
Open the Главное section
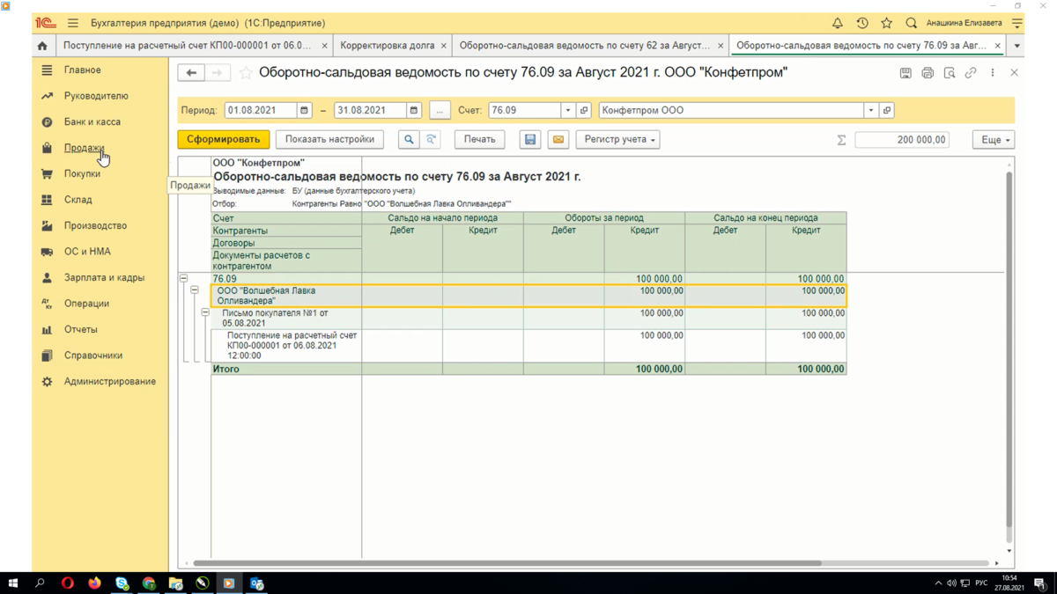point(82,70)
